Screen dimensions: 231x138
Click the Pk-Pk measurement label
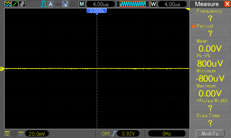[x=204, y=56]
